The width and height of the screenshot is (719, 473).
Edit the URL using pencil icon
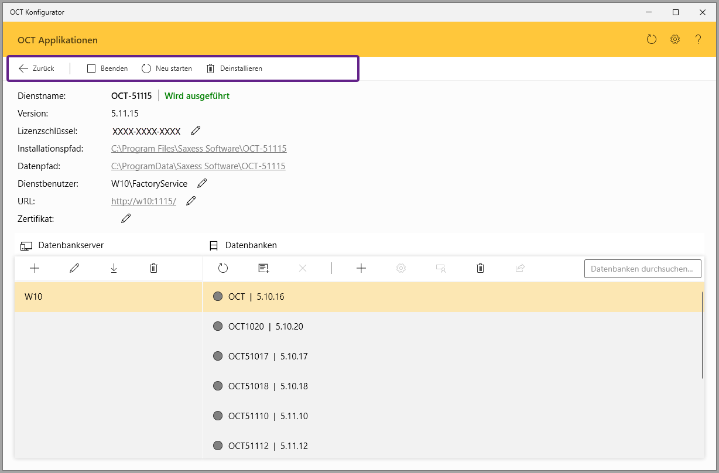tap(191, 201)
